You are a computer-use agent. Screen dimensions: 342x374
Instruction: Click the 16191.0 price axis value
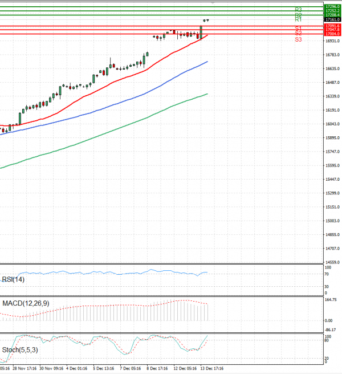[x=332, y=110]
